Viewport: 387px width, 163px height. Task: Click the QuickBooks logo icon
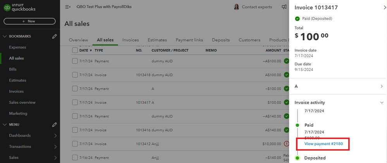(7, 8)
